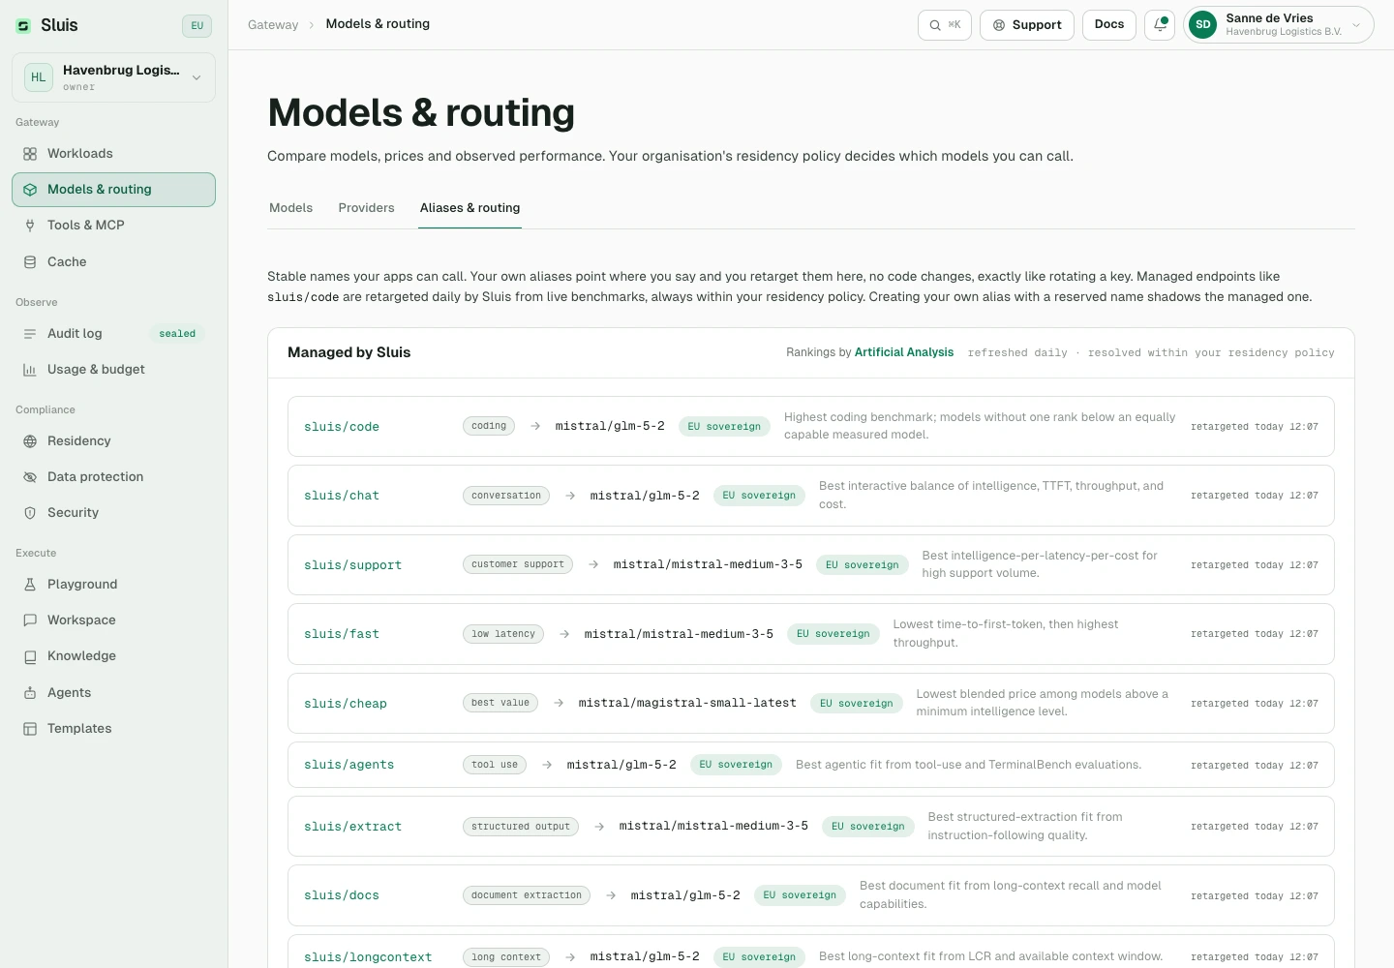This screenshot has height=968, width=1394.
Task: Open the sluis/longcontext alias
Action: click(368, 957)
